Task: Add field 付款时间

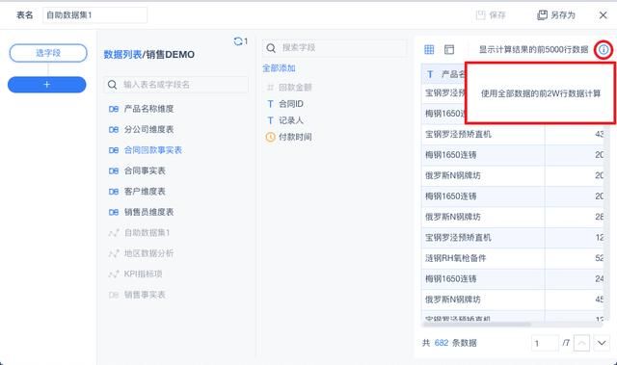Action: pos(295,137)
